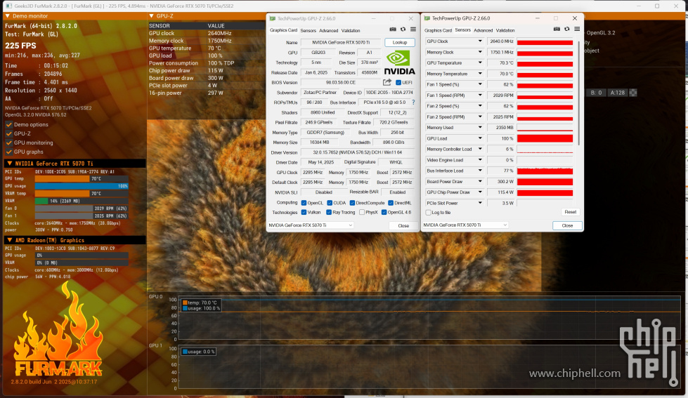Click checkerboard icon next to A:128
688x398 pixels.
click(632, 93)
